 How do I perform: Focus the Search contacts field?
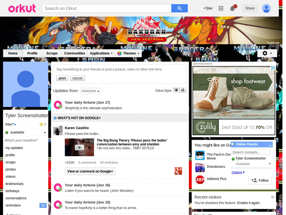point(251,152)
